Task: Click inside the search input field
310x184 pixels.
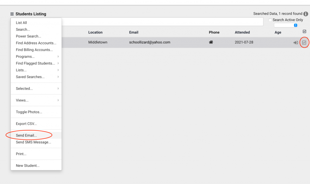Action: coord(167,21)
